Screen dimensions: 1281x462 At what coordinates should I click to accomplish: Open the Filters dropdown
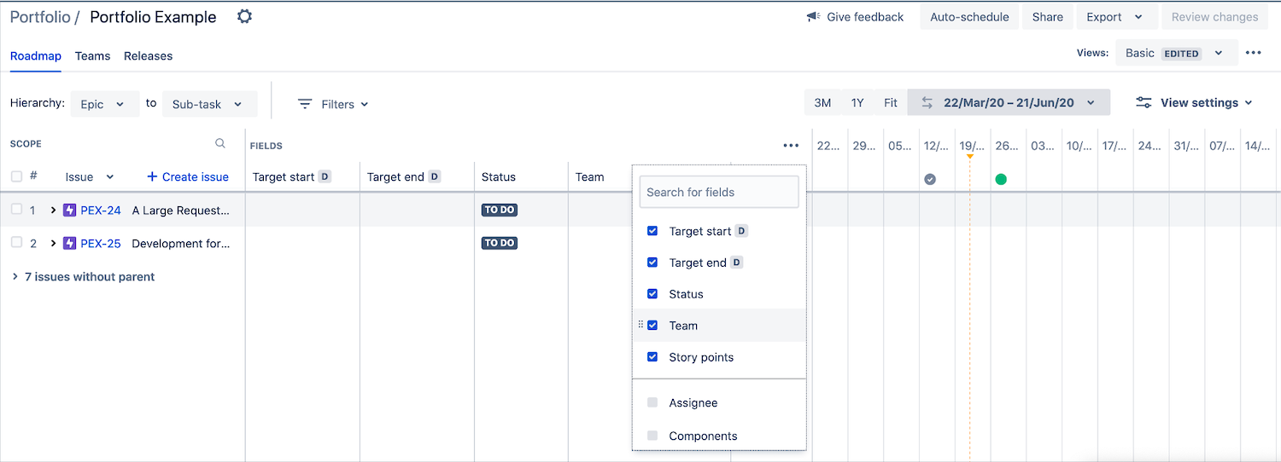tap(333, 104)
